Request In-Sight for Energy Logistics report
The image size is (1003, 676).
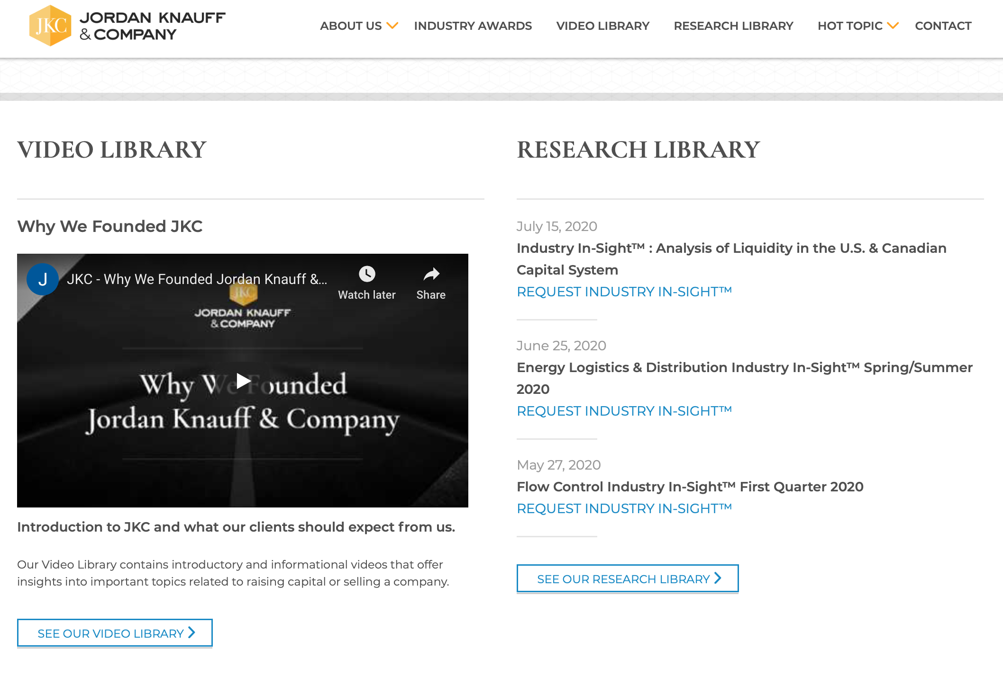[x=624, y=411]
